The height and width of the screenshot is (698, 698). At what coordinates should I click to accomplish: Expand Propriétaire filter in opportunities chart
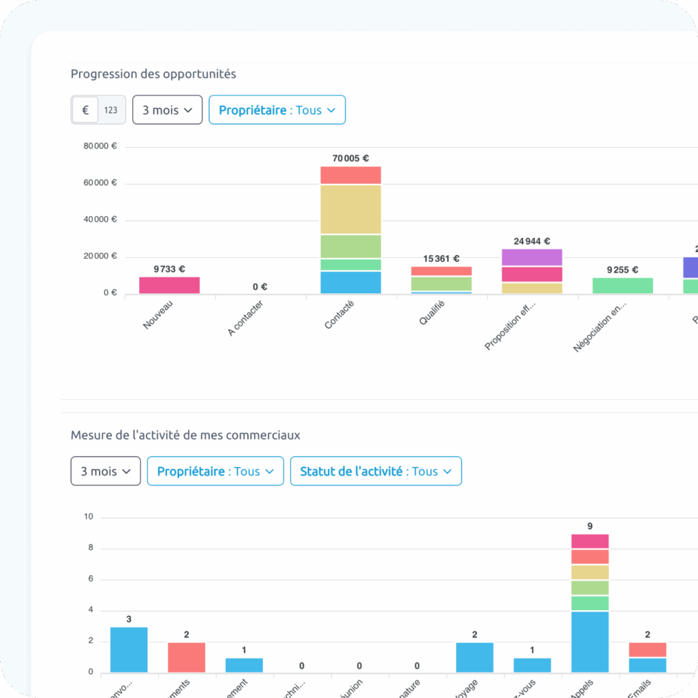pos(277,110)
